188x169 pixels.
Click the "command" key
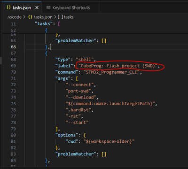[x=67, y=72]
